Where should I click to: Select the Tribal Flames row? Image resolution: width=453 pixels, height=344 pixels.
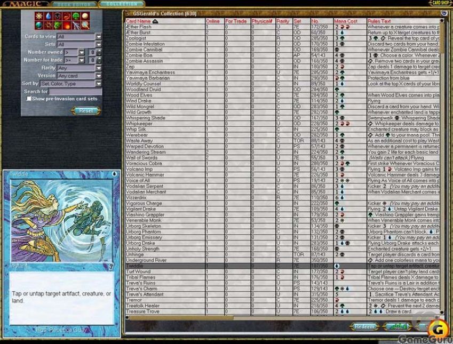(x=283, y=277)
